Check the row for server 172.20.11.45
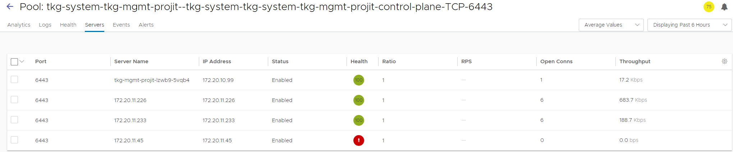This screenshot has height=152, width=733. click(14, 140)
